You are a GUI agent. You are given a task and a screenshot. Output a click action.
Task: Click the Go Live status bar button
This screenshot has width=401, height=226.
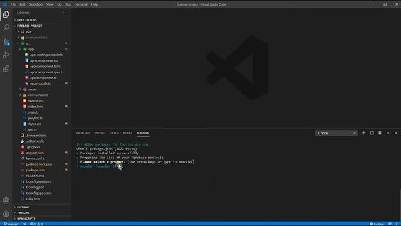[377, 224]
